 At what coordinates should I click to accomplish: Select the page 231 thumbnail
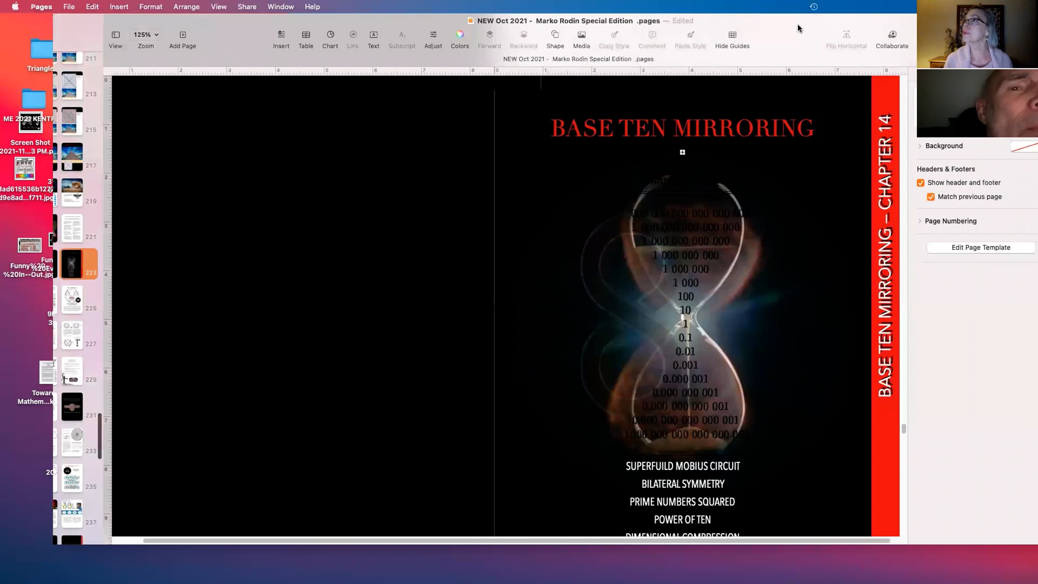(x=72, y=407)
